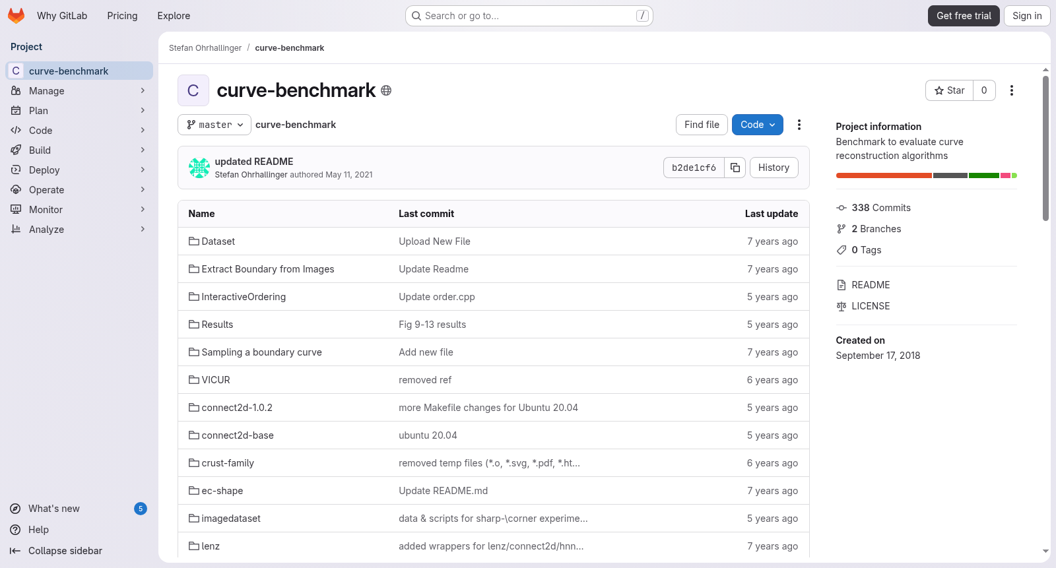Expand the Code section chevron

(143, 131)
